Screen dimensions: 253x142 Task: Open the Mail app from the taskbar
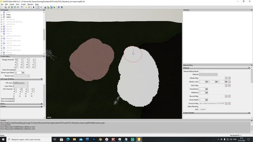click(x=81, y=139)
